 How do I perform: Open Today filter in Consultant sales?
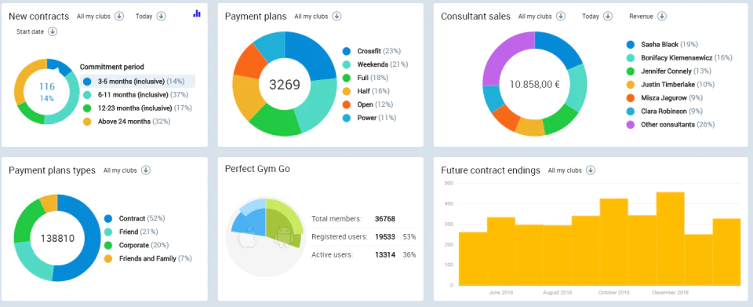click(608, 16)
